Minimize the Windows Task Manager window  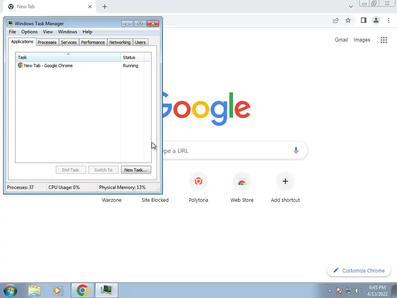(127, 24)
